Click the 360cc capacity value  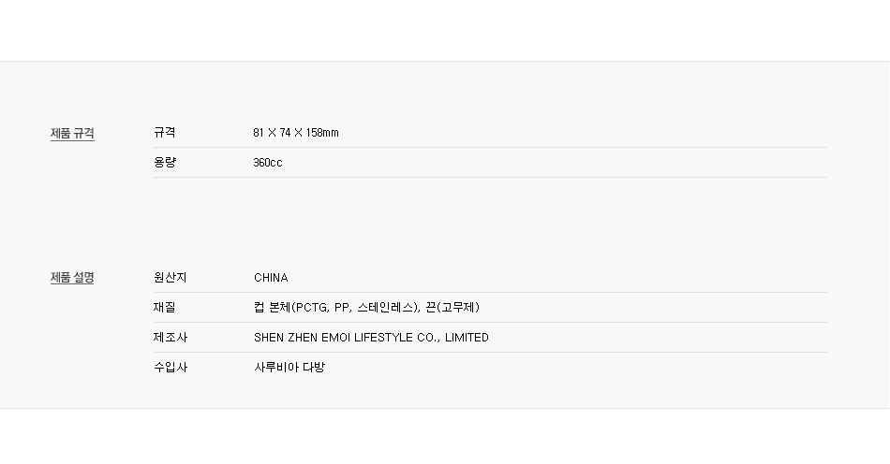click(267, 163)
